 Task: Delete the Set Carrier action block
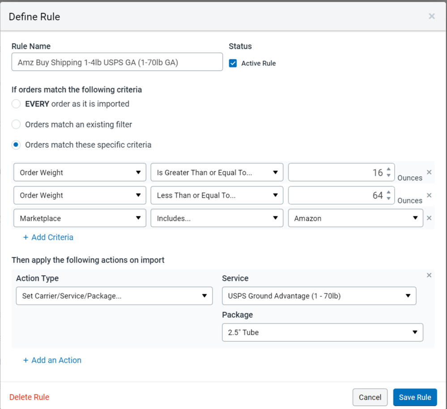pyautogui.click(x=429, y=275)
